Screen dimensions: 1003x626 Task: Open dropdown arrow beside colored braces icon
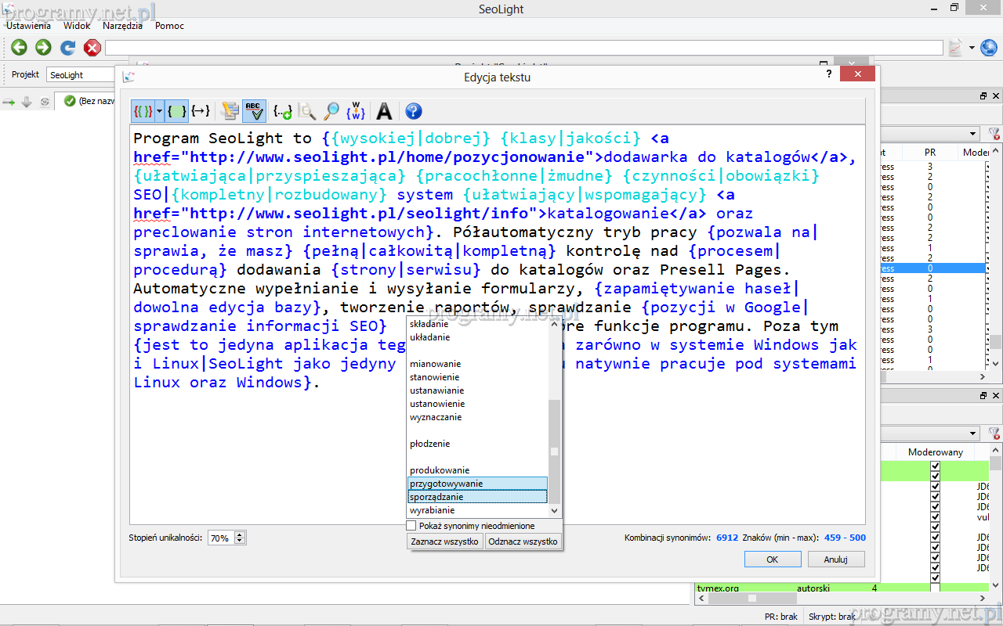(x=159, y=111)
